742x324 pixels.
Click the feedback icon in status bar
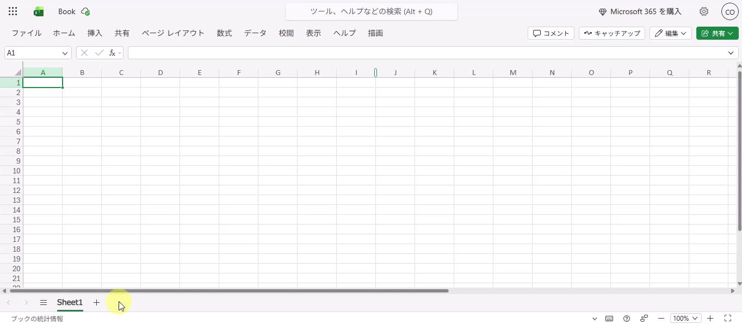644,319
